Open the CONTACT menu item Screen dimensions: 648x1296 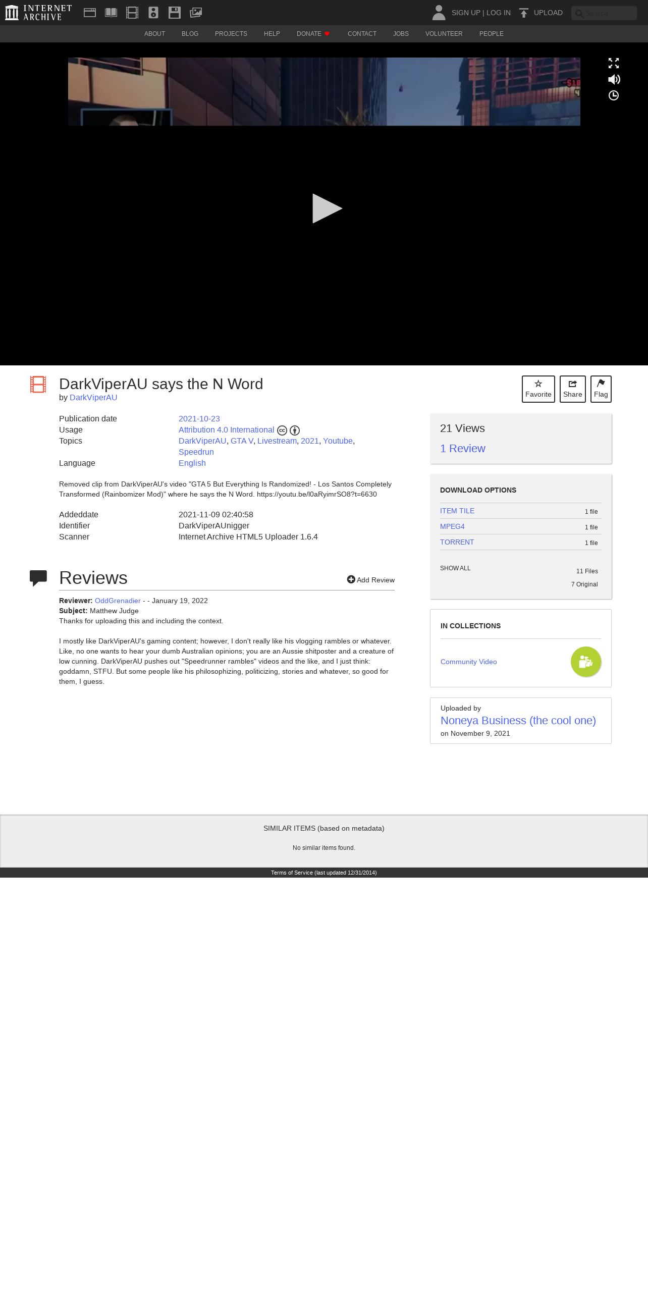click(x=362, y=34)
